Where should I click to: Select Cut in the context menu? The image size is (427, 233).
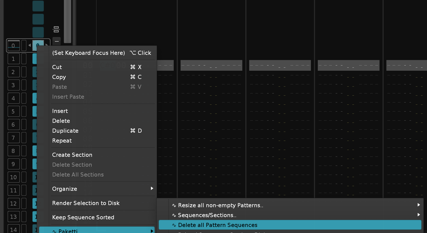(x=57, y=67)
